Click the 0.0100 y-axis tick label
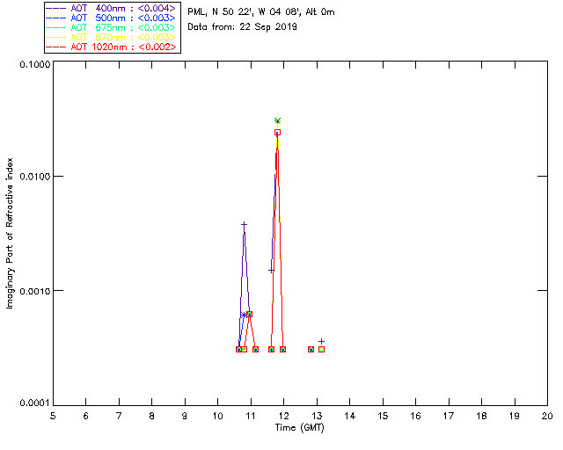The image size is (563, 450). [x=34, y=177]
